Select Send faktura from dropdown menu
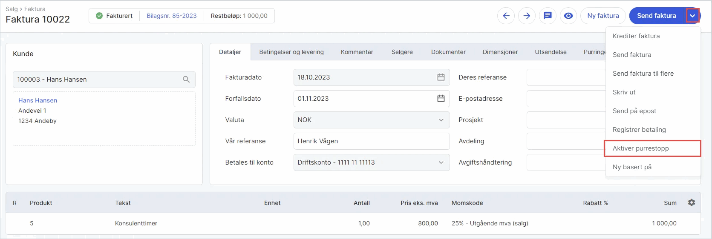The height and width of the screenshot is (239, 712). coord(653,55)
